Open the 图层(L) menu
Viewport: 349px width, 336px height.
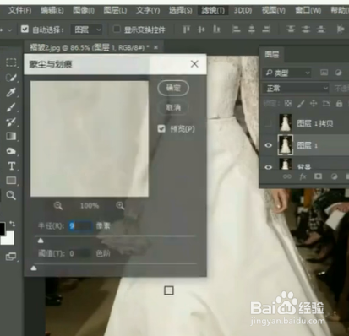tap(115, 11)
